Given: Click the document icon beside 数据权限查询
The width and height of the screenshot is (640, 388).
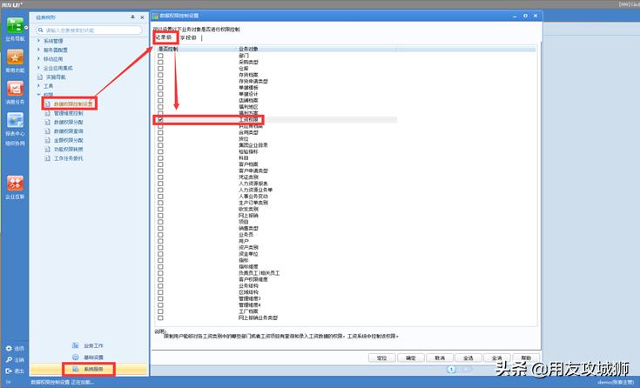Looking at the screenshot, I should [48, 131].
